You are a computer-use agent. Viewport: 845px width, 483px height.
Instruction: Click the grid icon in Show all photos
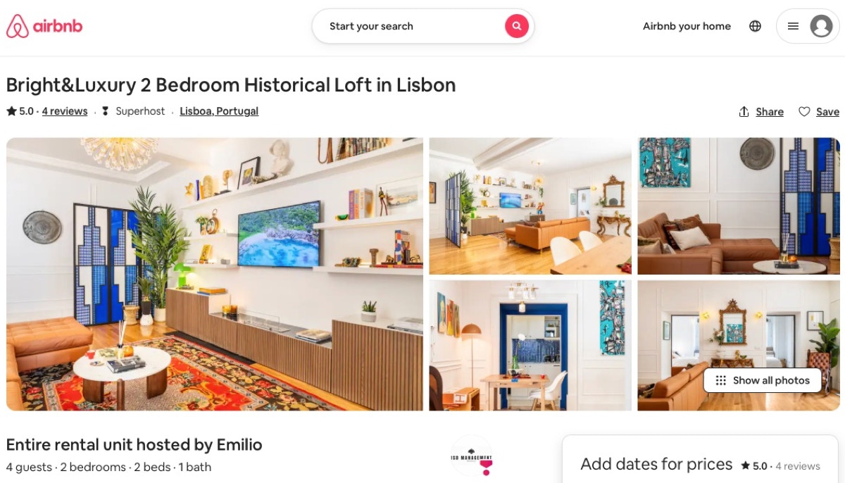click(x=720, y=380)
